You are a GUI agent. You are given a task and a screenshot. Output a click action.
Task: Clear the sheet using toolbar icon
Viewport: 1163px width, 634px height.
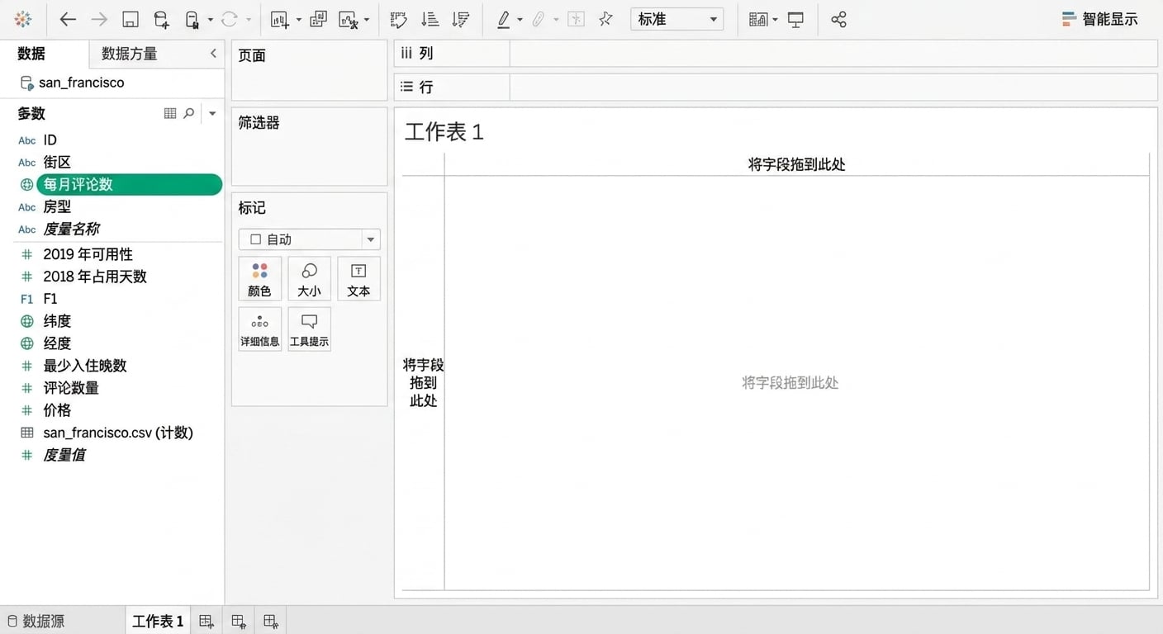click(x=349, y=19)
